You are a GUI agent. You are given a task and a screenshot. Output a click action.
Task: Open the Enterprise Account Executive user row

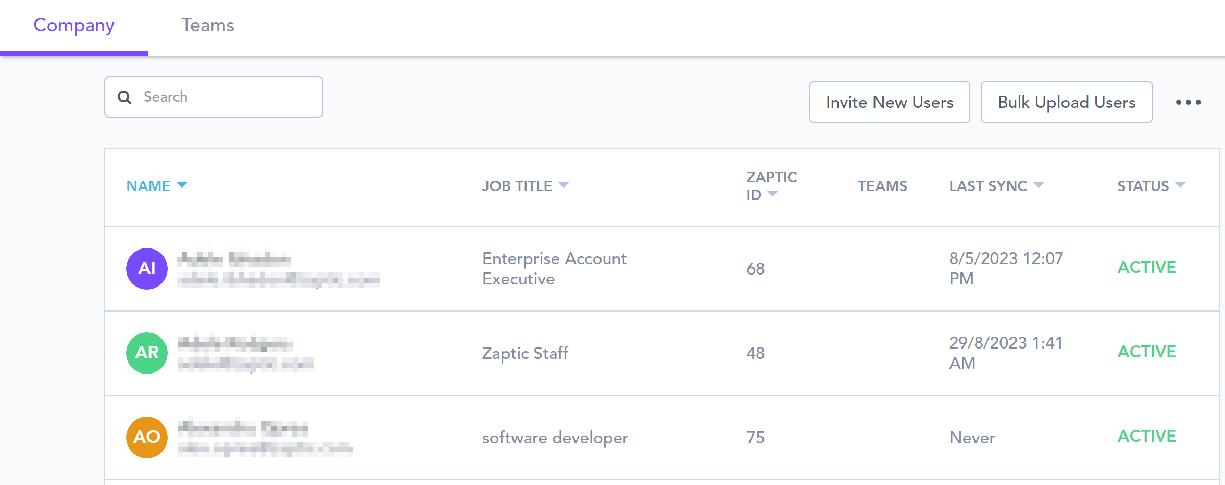[554, 269]
